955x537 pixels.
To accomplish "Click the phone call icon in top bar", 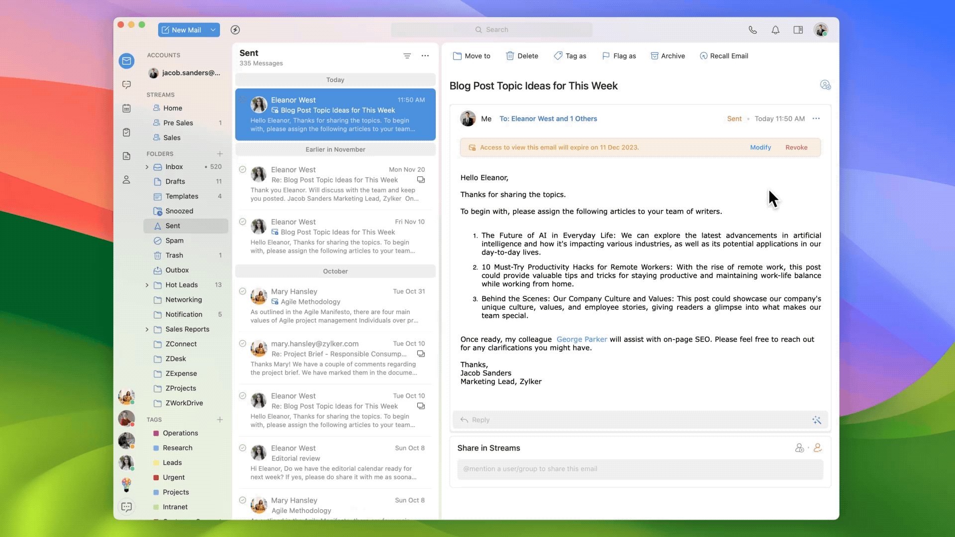I will pos(753,30).
